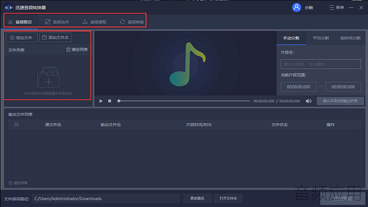Click the 添加文件夹 folder button
This screenshot has width=368, height=207.
pos(55,37)
